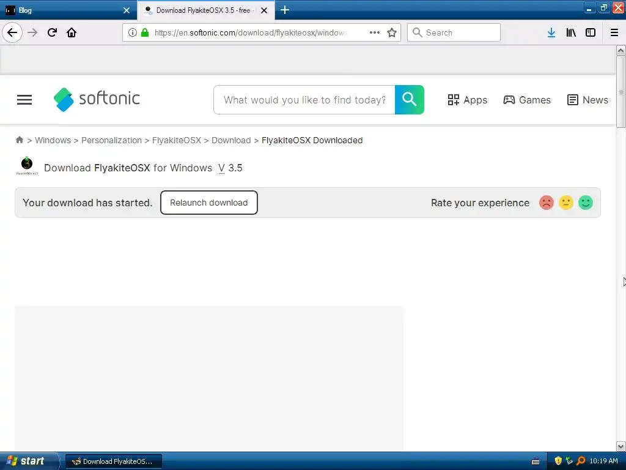
Task: Click the home icon in breadcrumb
Action: pos(19,140)
